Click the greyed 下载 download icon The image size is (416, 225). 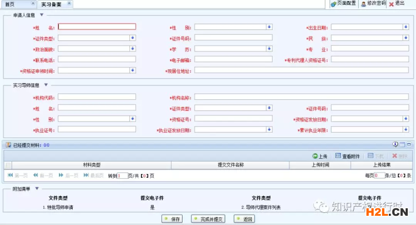pyautogui.click(x=370, y=156)
